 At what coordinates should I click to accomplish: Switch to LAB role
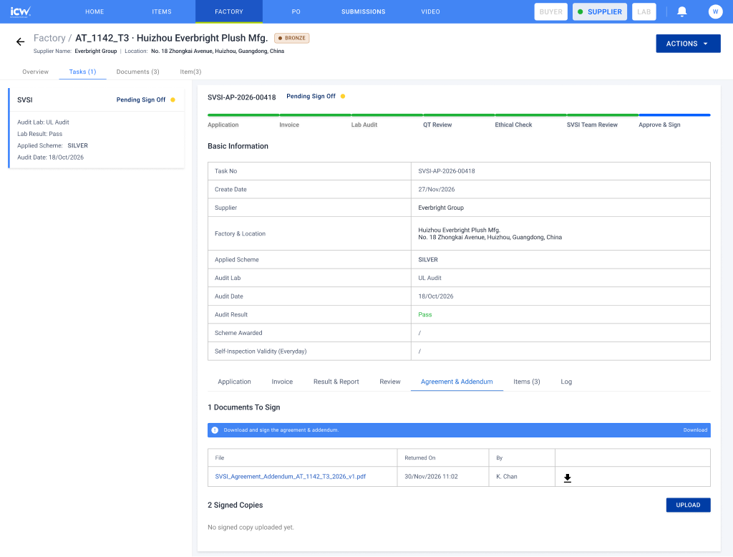tap(644, 11)
